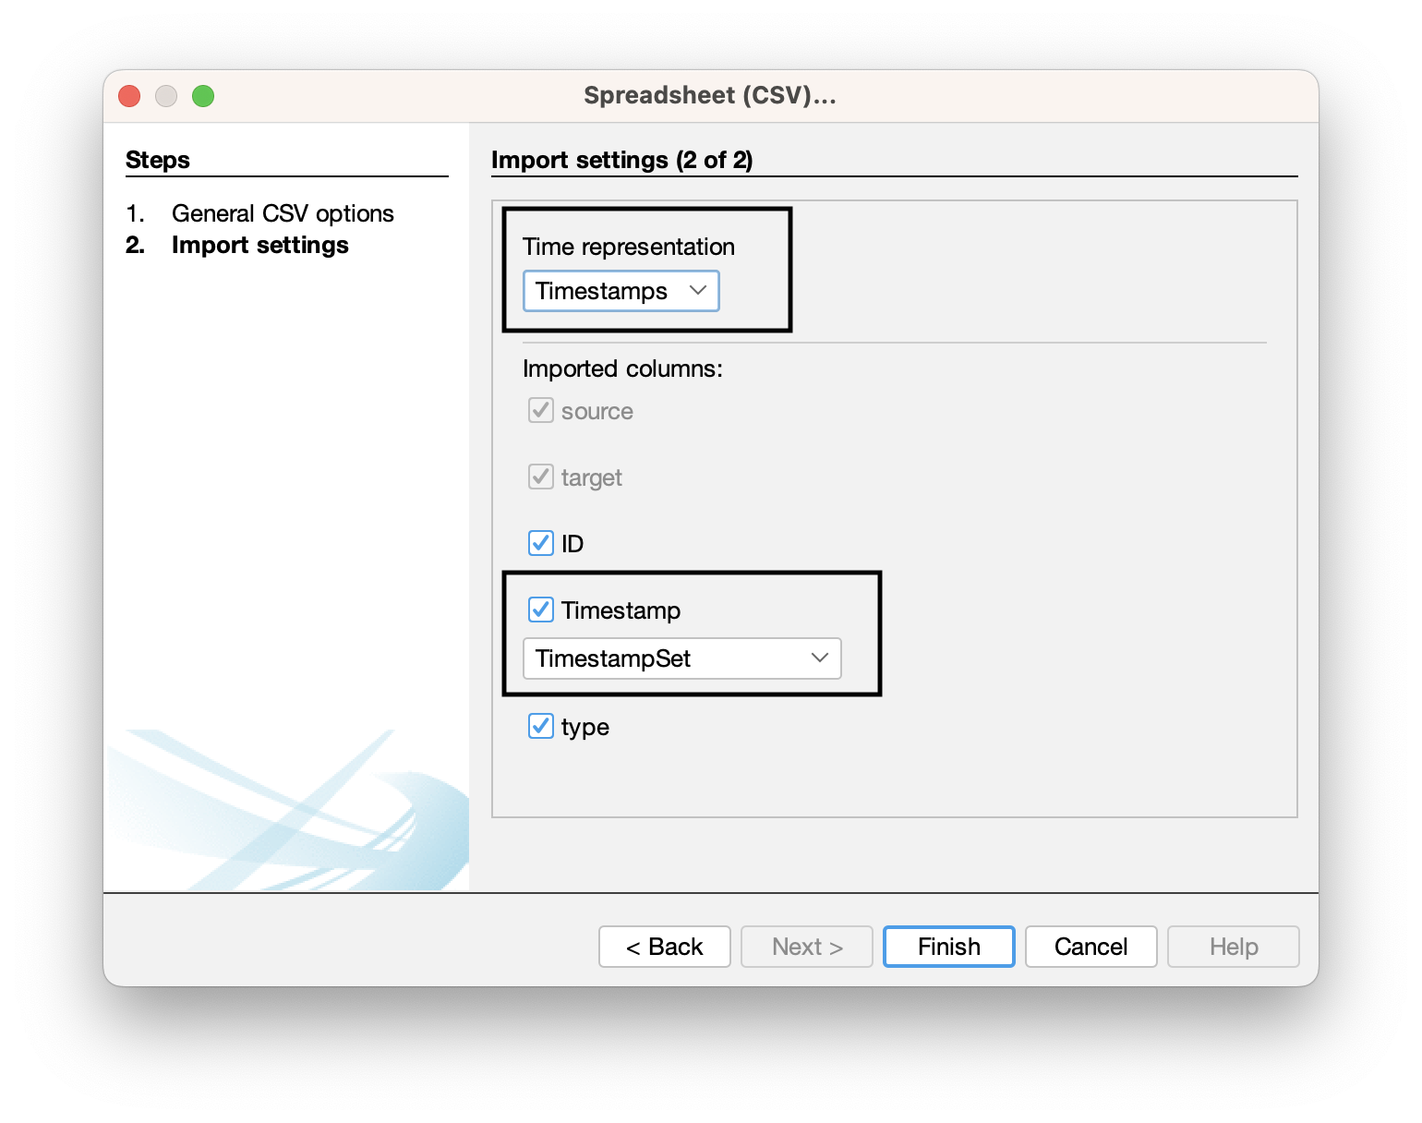Click the red close window button

(128, 95)
